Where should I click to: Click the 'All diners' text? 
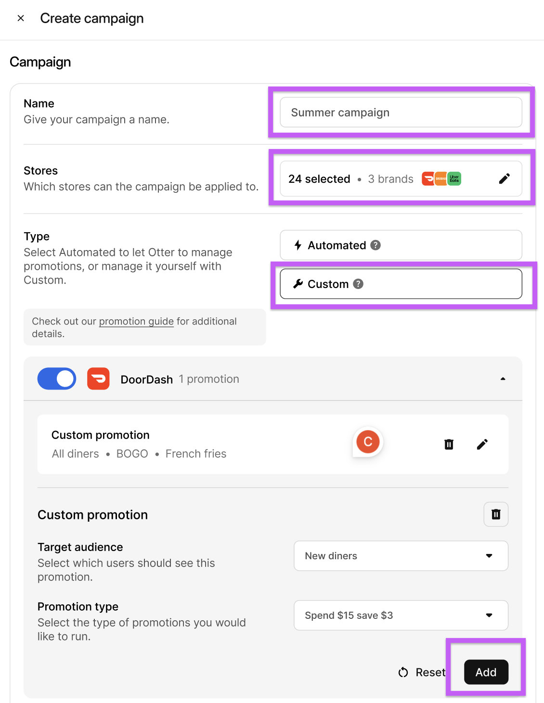pos(76,454)
